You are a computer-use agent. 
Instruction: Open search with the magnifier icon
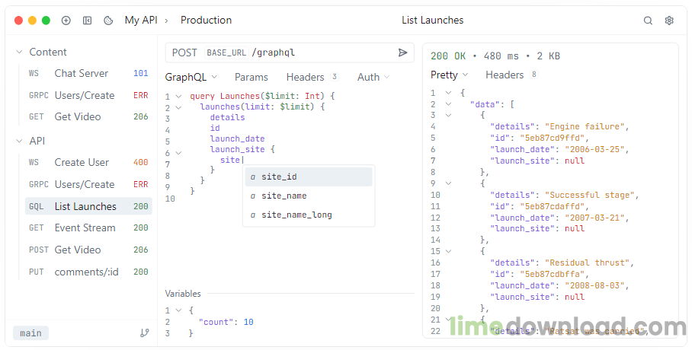(x=648, y=21)
